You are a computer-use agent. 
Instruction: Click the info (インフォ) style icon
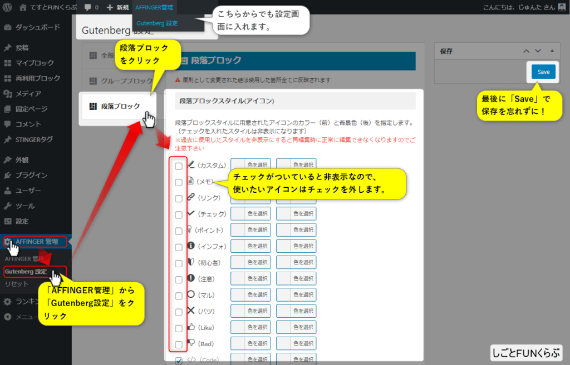(x=191, y=246)
